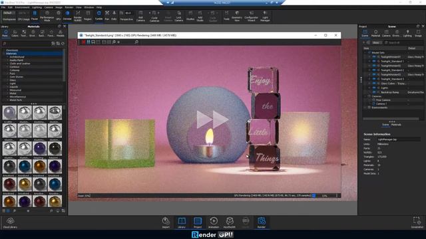Open the Default workspace dropdown
Viewport: 426px width, 239px height.
coord(9,13)
